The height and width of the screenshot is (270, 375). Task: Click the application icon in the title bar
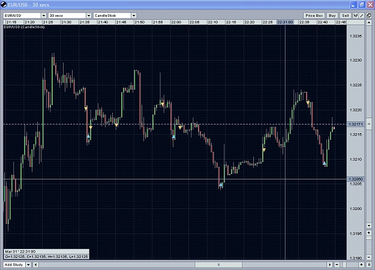(4, 5)
